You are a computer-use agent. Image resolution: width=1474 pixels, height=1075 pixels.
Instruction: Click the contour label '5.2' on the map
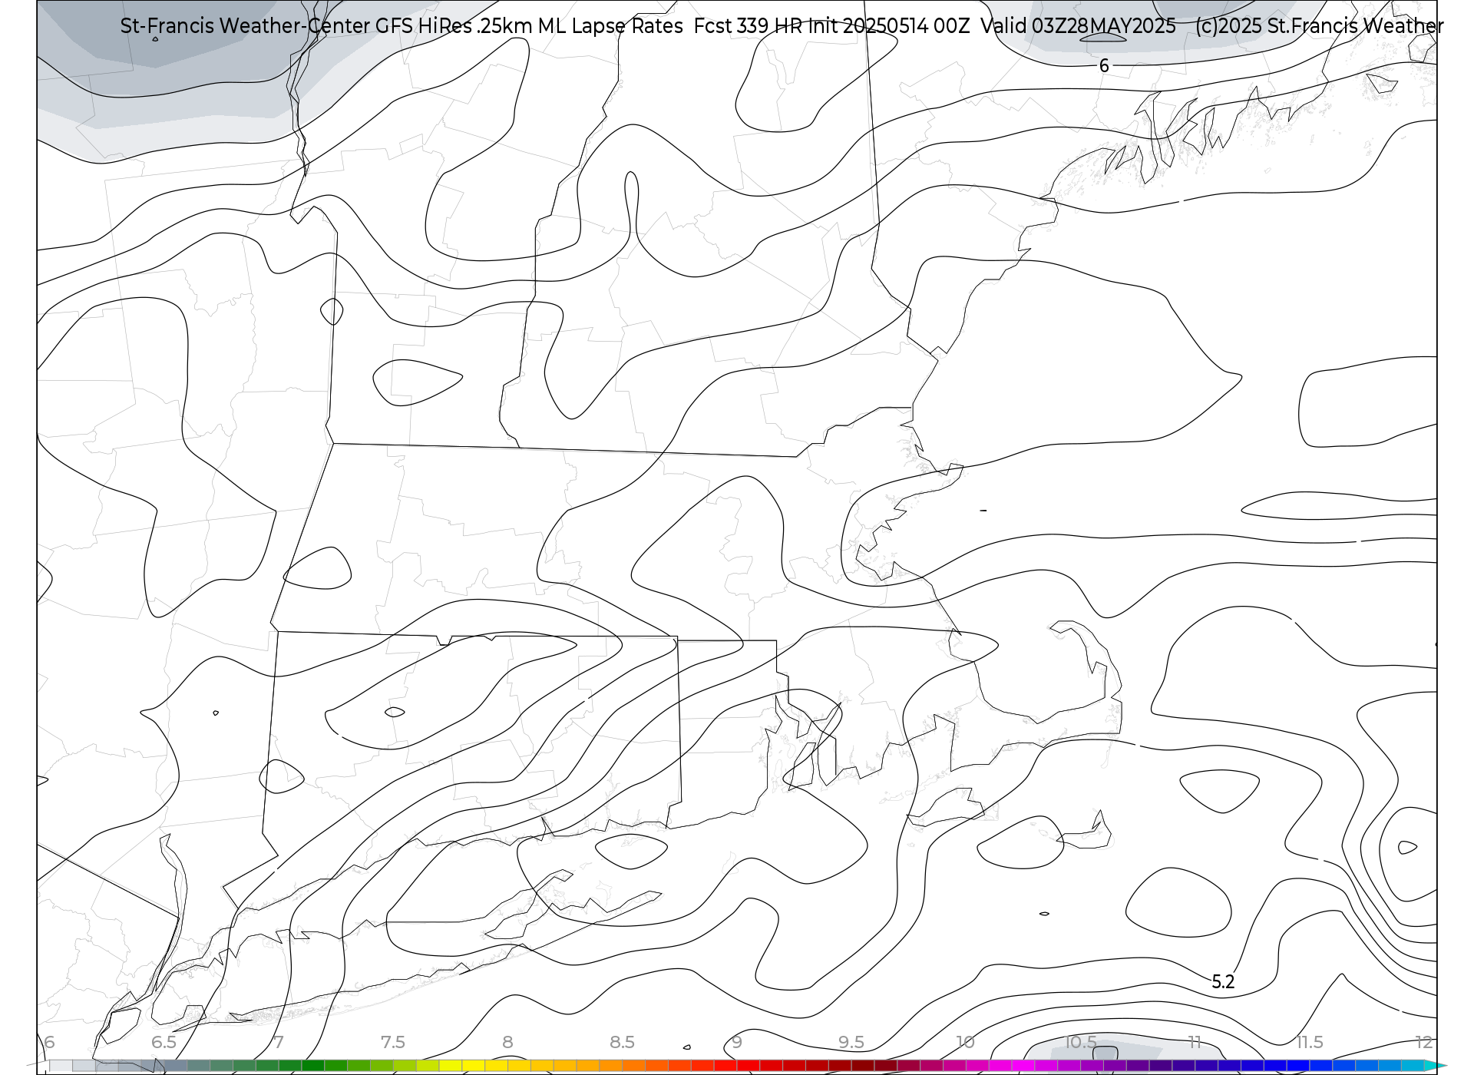[1223, 982]
